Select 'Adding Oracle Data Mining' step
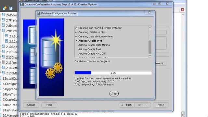This screenshot has height=117, width=208. click(x=94, y=45)
